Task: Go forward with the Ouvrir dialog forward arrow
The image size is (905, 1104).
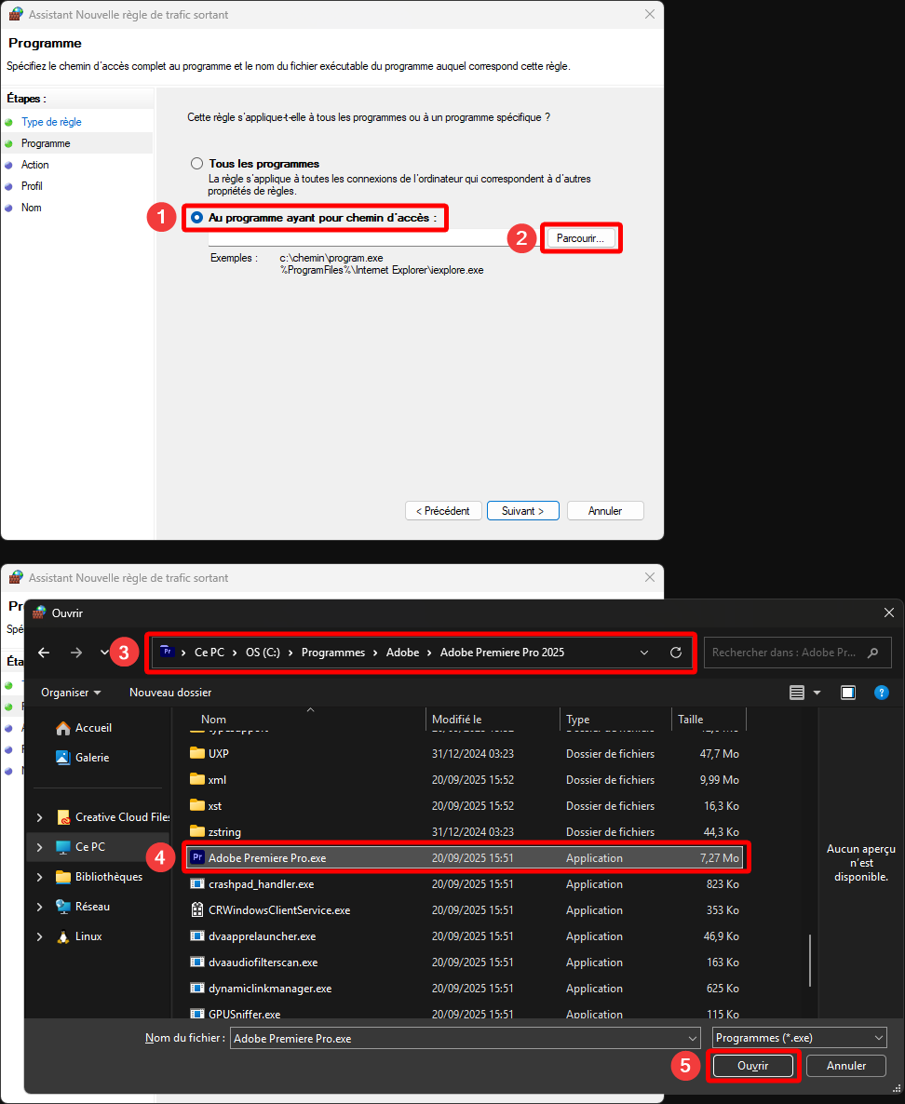Action: coord(76,653)
